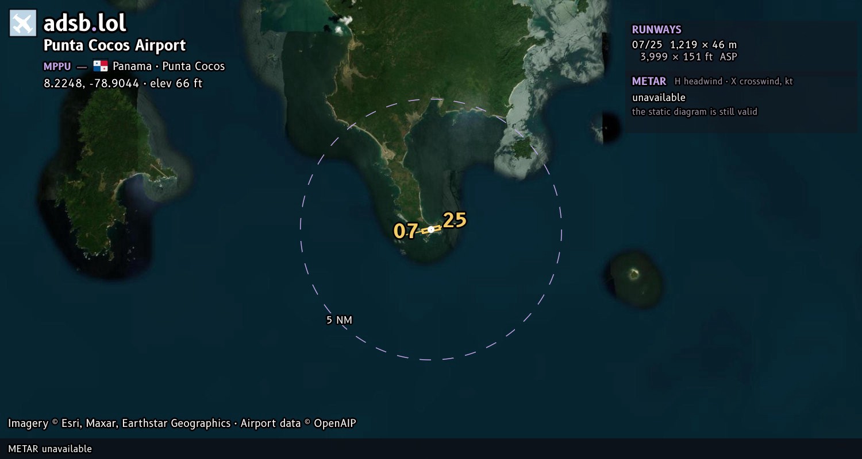Click the Panama flag icon
This screenshot has width=862, height=459.
click(101, 66)
